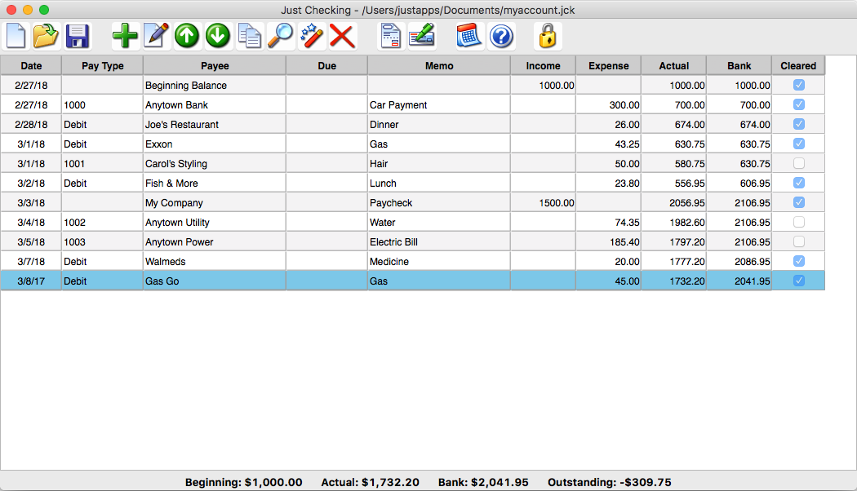
Task: Click the Payee column header
Action: coord(215,65)
